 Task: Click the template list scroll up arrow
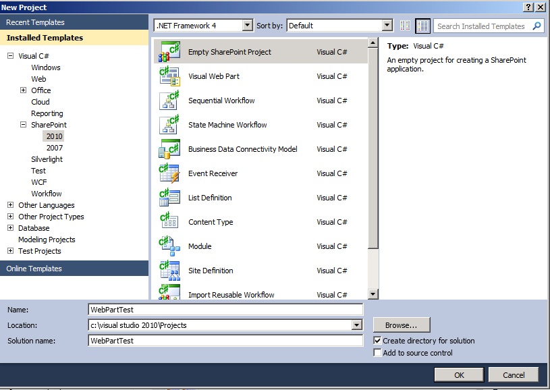[x=373, y=43]
